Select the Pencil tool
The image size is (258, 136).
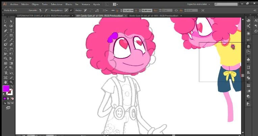click(x=11, y=40)
